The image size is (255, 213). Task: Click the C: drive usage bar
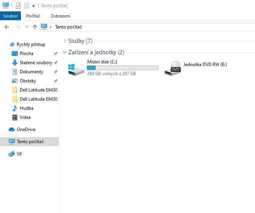pos(123,68)
